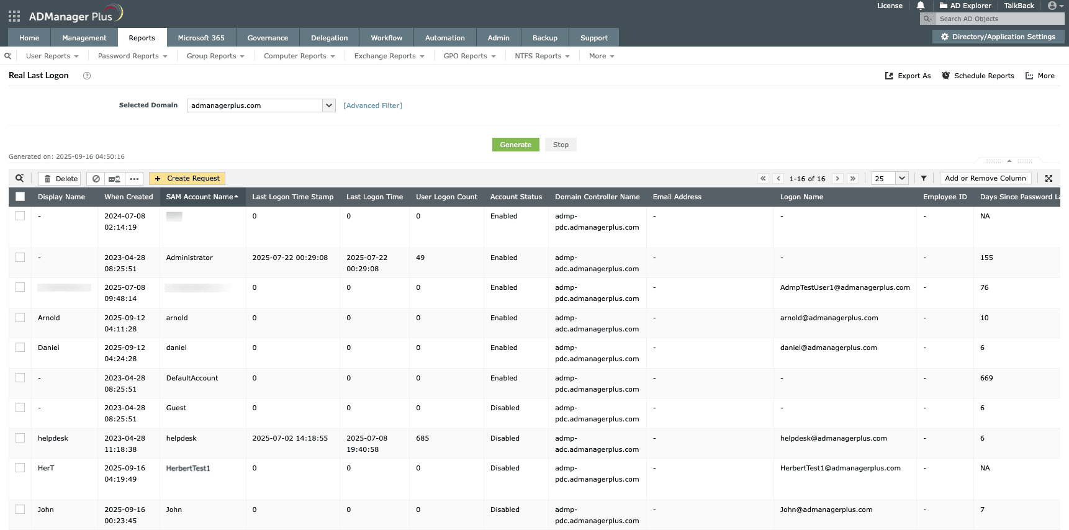Select the helpdesk row checkbox
Image resolution: width=1069 pixels, height=530 pixels.
[20, 438]
